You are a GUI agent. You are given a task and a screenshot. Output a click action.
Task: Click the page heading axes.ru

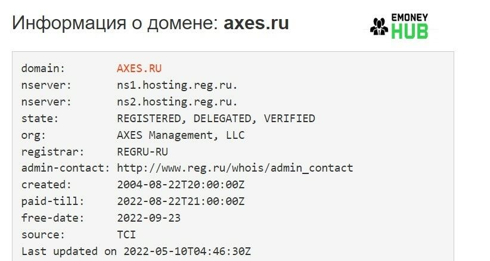click(256, 23)
